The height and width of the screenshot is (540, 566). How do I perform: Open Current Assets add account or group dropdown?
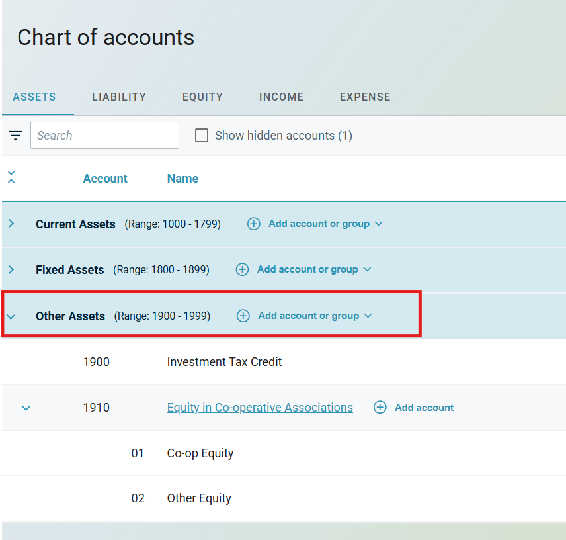378,224
